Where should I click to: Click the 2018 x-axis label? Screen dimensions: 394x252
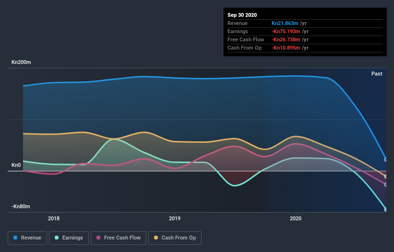coord(54,218)
